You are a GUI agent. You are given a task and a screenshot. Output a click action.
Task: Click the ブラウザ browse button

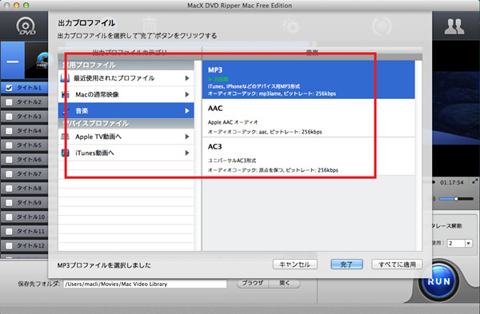[x=253, y=284]
